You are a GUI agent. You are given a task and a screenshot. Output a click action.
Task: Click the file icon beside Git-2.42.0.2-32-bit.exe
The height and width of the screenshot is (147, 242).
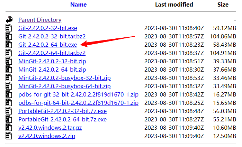coord(9,28)
